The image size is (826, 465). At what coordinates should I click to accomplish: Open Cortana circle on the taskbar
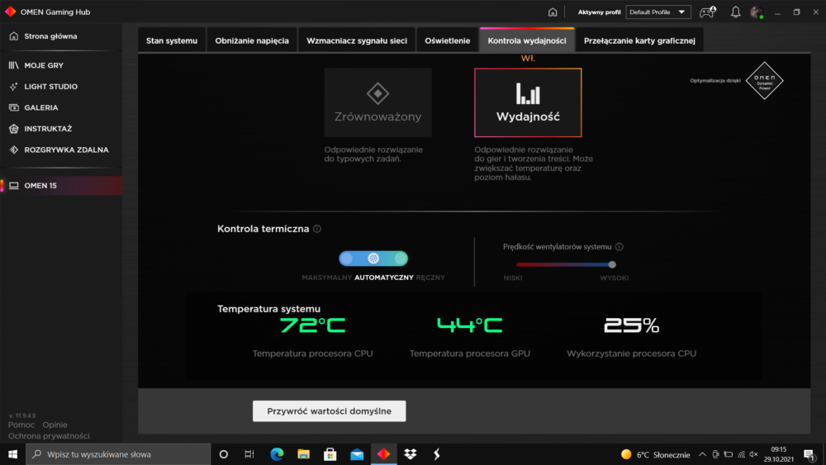tap(223, 454)
